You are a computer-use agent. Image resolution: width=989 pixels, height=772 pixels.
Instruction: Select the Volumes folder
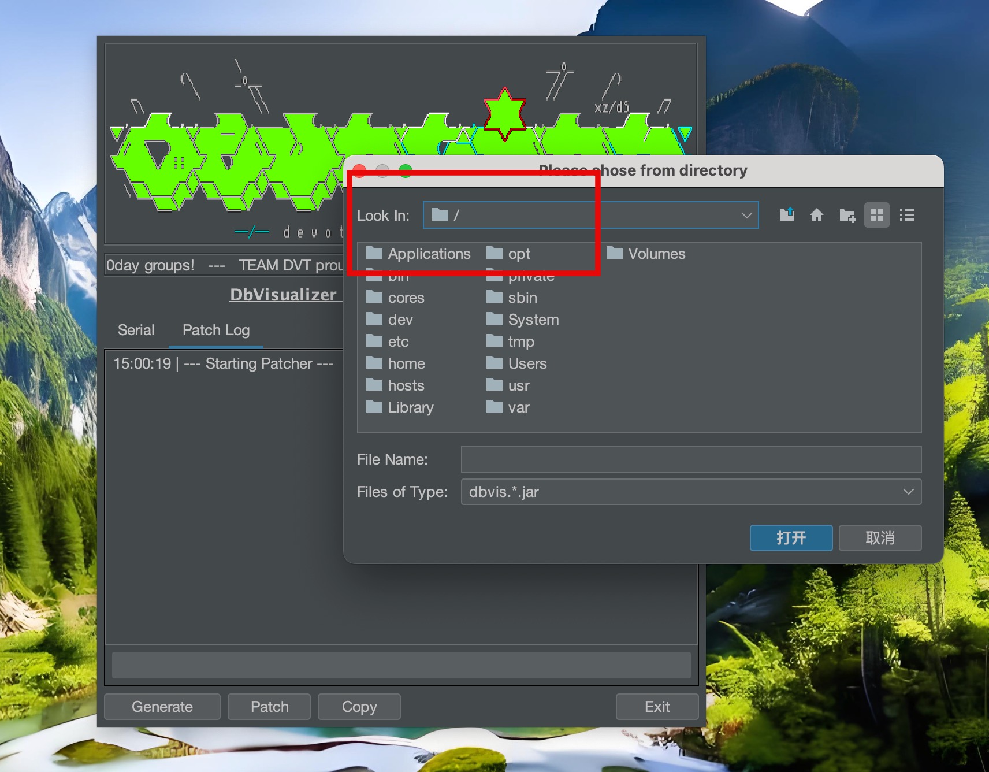tap(656, 254)
